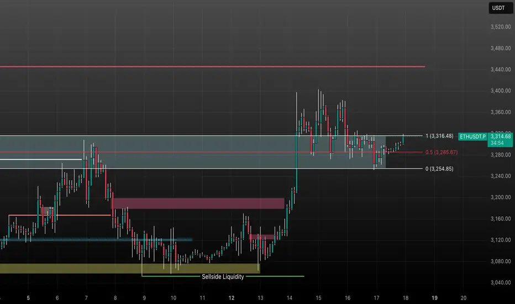Screen dimensions: 515x304
Task: Click the 3,400.00 price axis label
Action: click(501, 91)
